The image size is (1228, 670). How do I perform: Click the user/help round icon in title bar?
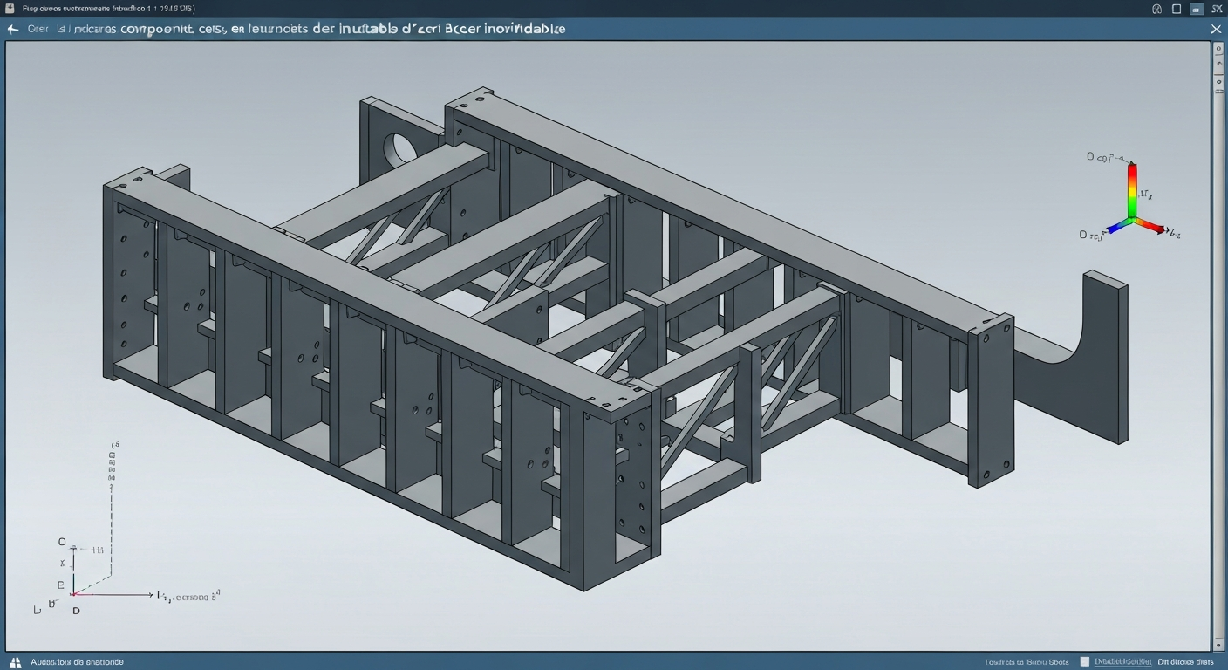click(x=1156, y=9)
